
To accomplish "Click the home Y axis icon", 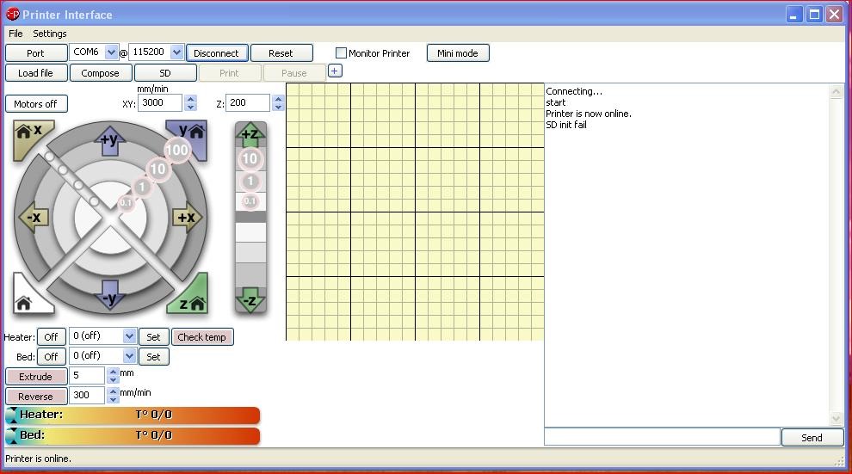I will 189,136.
